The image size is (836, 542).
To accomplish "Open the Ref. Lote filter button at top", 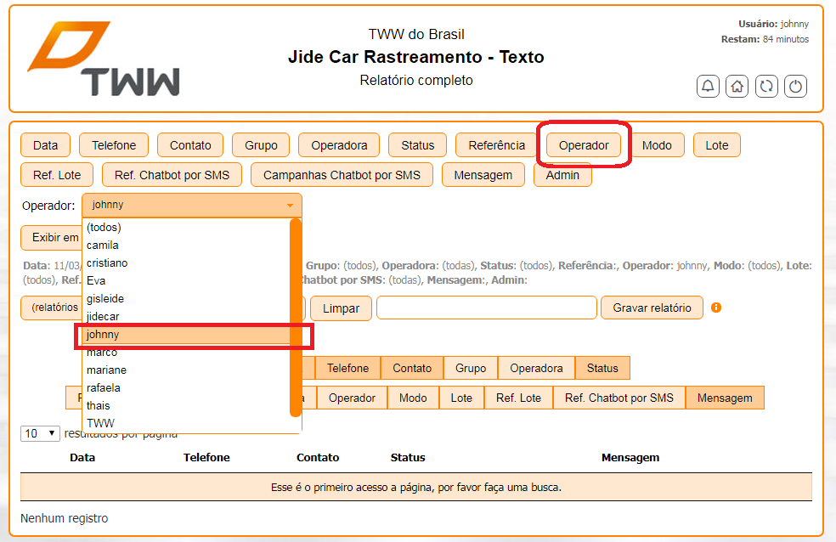I will pos(57,175).
